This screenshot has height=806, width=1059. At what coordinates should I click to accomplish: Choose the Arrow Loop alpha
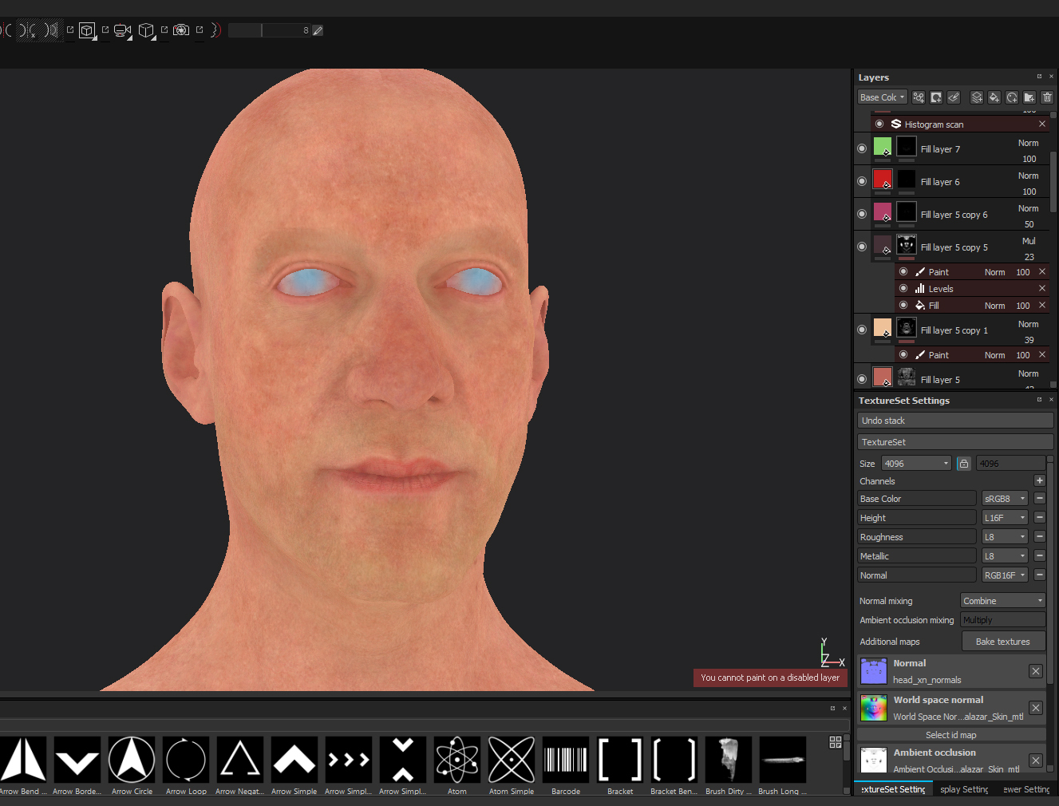186,759
